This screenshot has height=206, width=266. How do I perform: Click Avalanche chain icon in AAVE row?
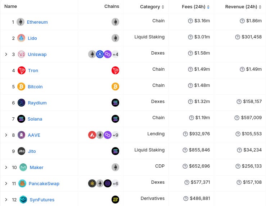[x=92, y=135]
